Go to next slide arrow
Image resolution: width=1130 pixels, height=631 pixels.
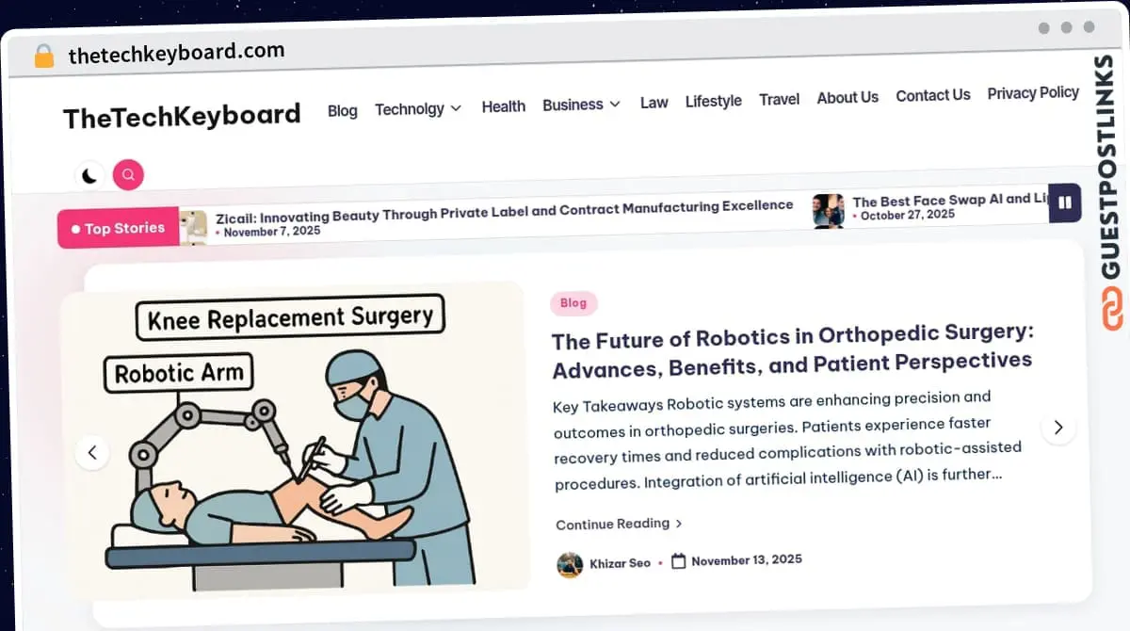coord(1058,428)
